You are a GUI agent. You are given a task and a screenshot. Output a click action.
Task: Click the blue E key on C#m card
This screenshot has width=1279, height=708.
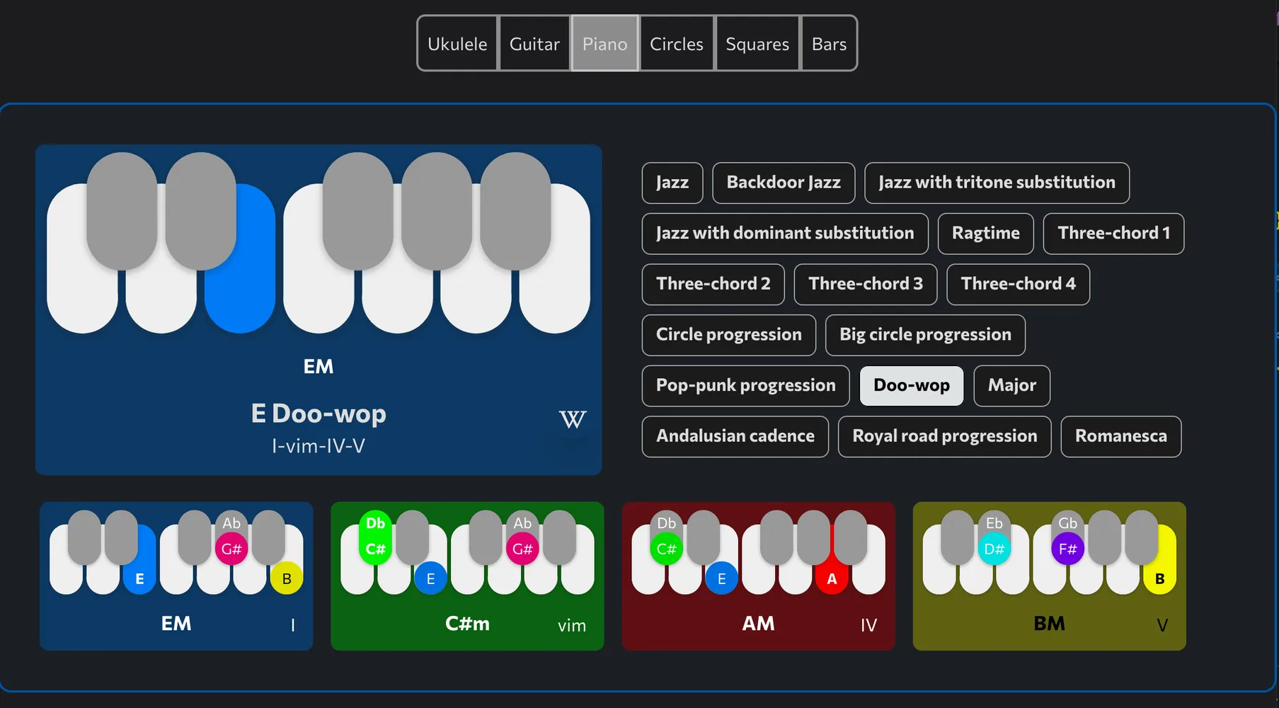coord(430,578)
